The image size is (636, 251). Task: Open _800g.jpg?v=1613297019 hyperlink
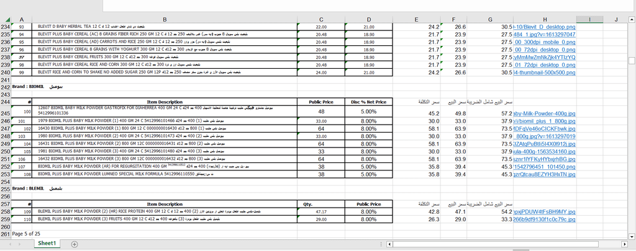pos(544,136)
